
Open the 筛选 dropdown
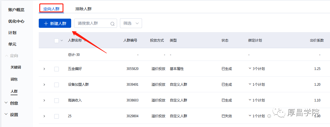(x=131, y=23)
